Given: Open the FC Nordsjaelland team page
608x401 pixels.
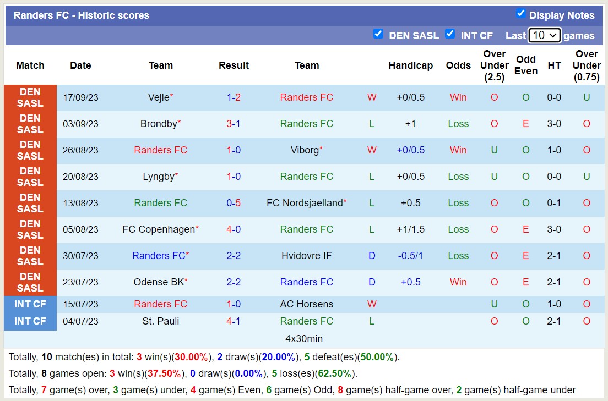Looking at the screenshot, I should point(305,203).
